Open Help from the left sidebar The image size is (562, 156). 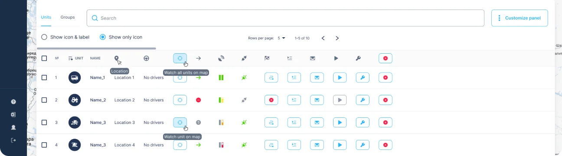pos(13,102)
